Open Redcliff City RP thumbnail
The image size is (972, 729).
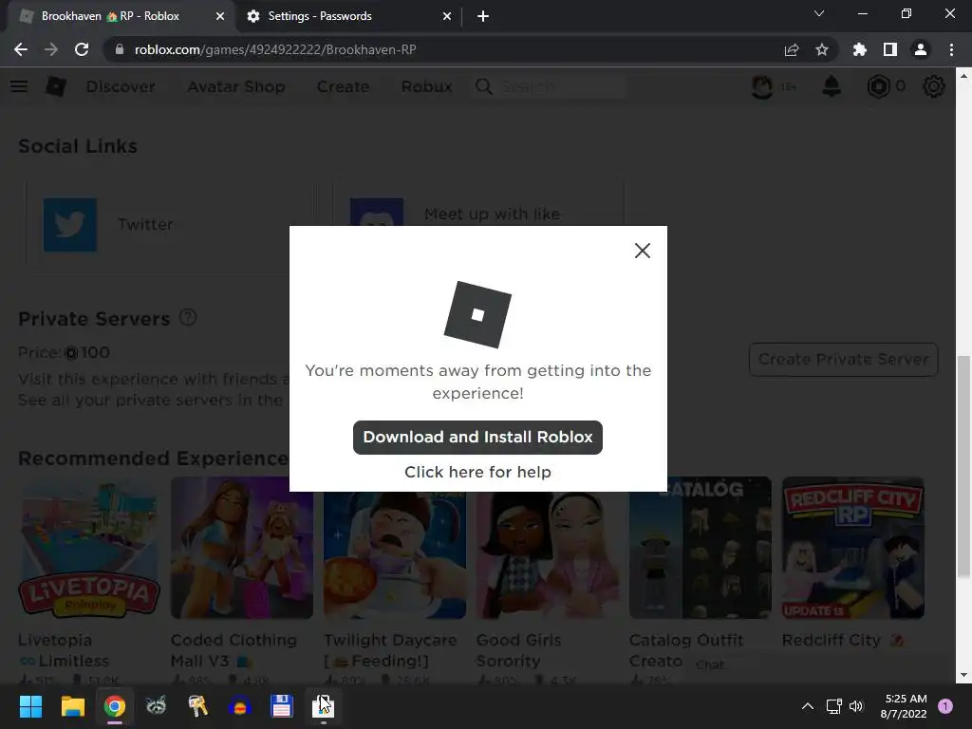(x=853, y=548)
